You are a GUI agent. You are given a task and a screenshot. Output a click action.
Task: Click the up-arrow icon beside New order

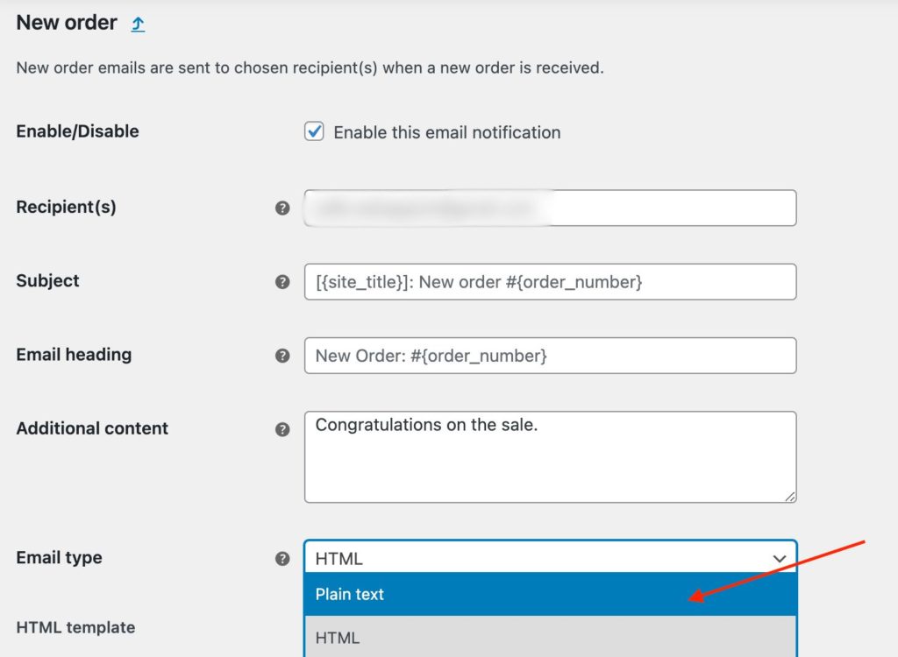pos(138,23)
